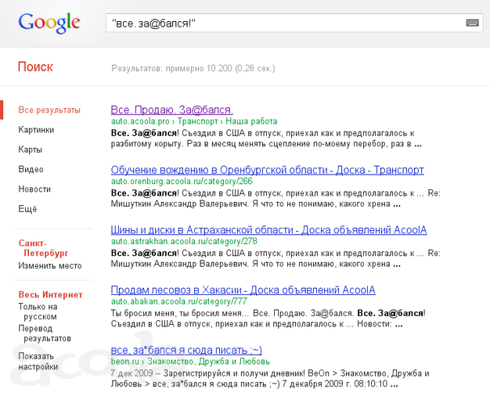Image resolution: width=490 pixels, height=396 pixels.
Task: Click the auto.orenburg.acoola.ru/category/266 URL
Action: (x=182, y=182)
